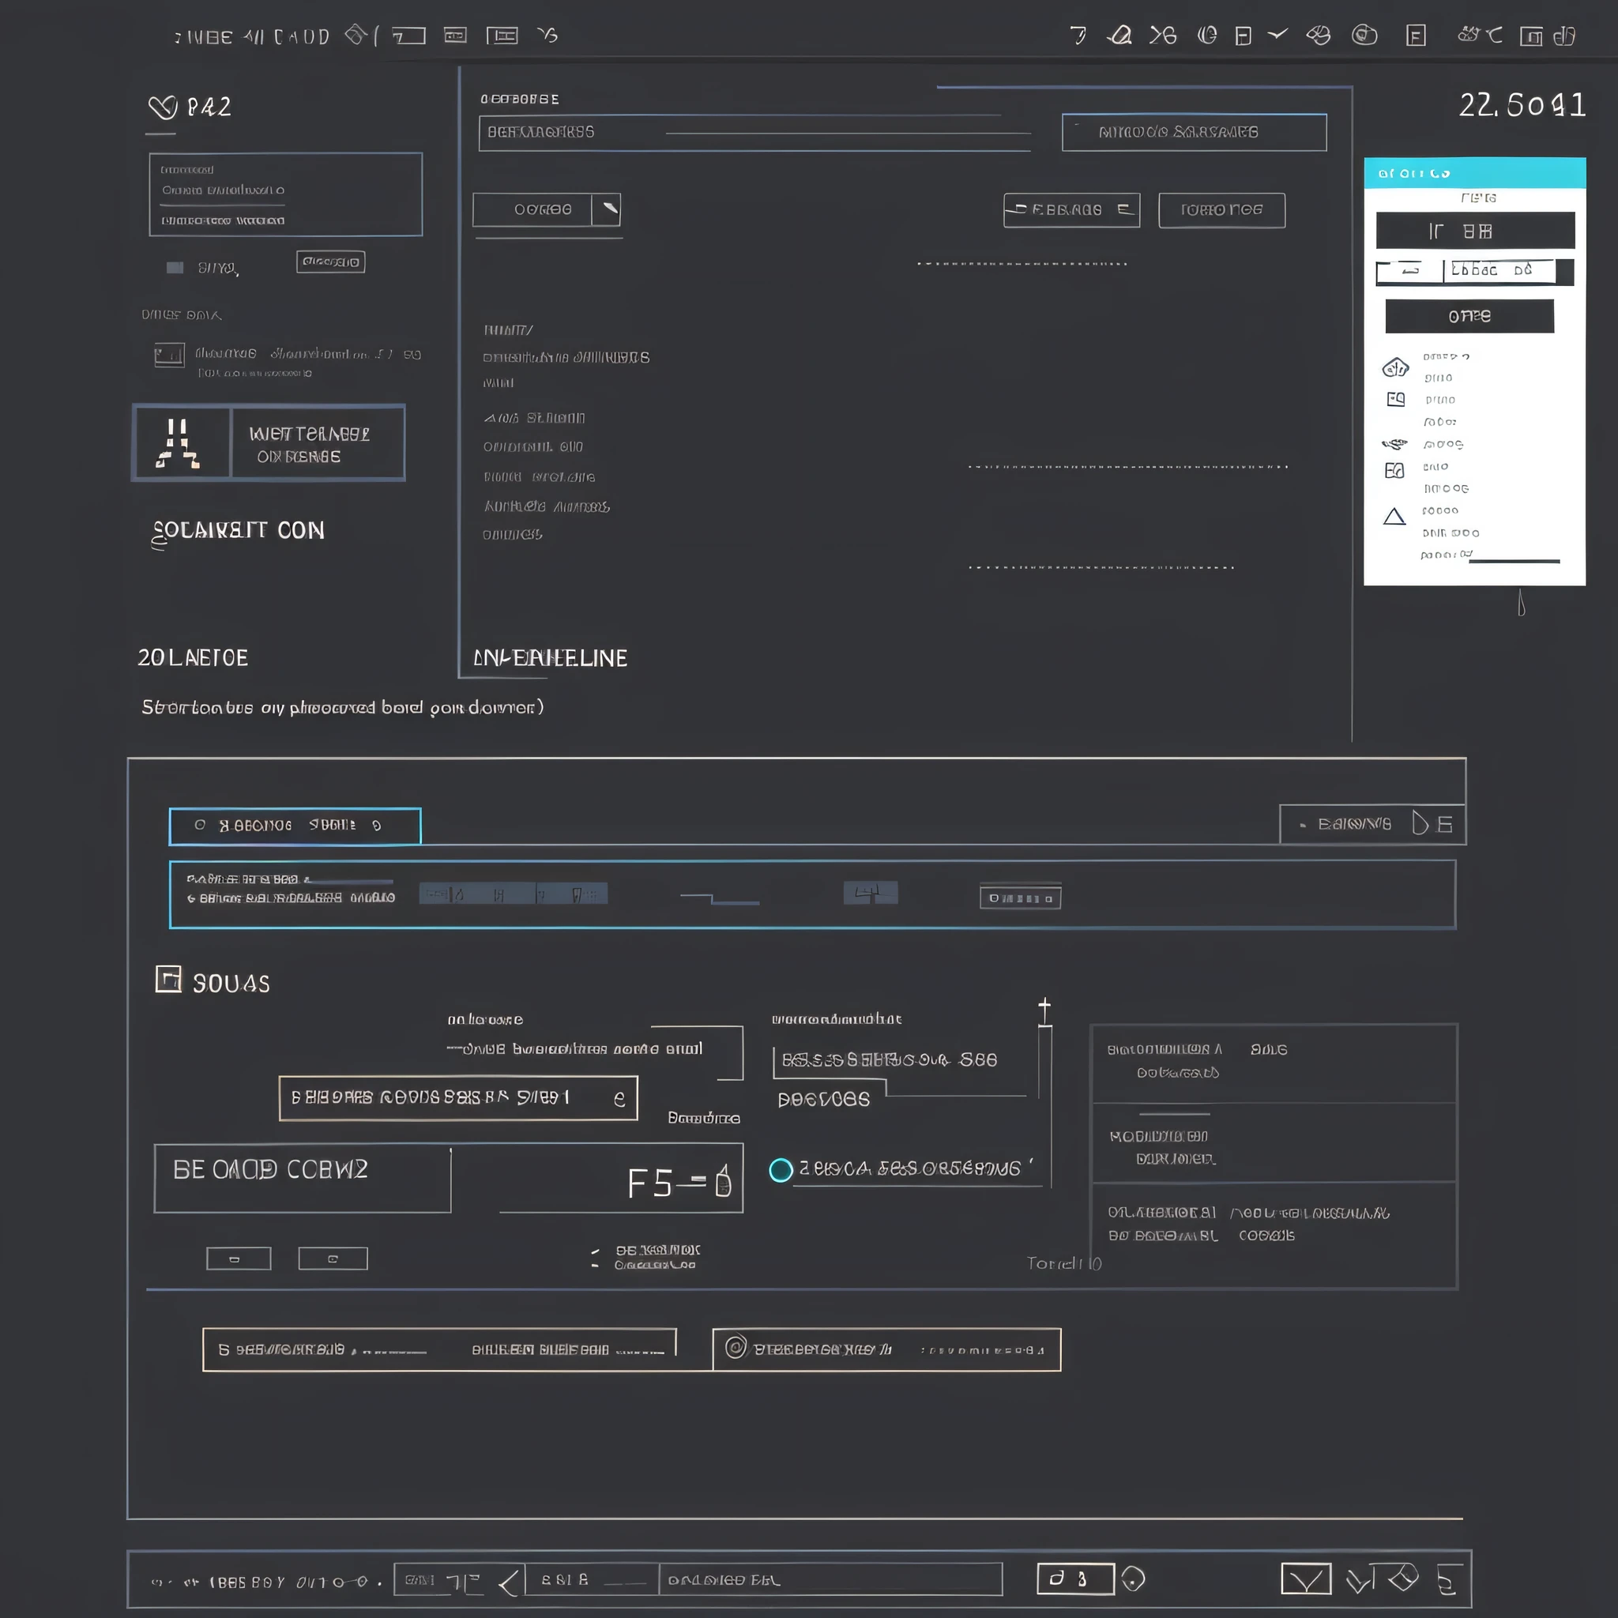Viewport: 1618px width, 1618px height.
Task: Click the list-panel layout icon in top toolbar
Action: point(502,36)
